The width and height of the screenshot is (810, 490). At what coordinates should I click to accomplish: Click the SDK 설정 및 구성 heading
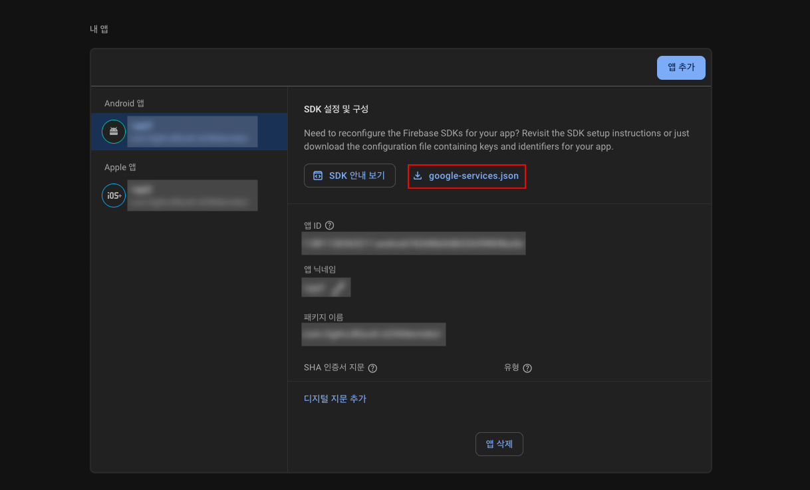point(336,109)
